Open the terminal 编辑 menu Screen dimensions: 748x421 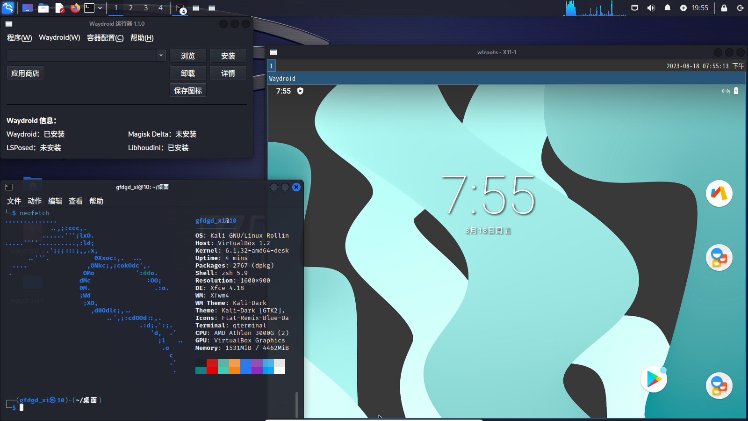(55, 201)
